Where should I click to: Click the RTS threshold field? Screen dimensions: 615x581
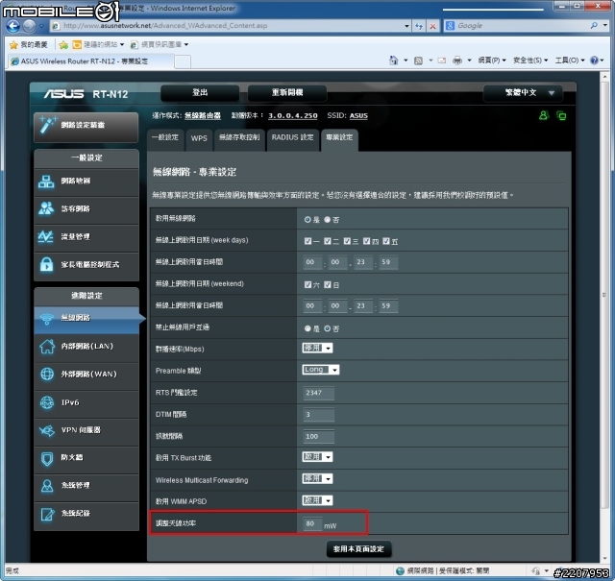pyautogui.click(x=318, y=393)
